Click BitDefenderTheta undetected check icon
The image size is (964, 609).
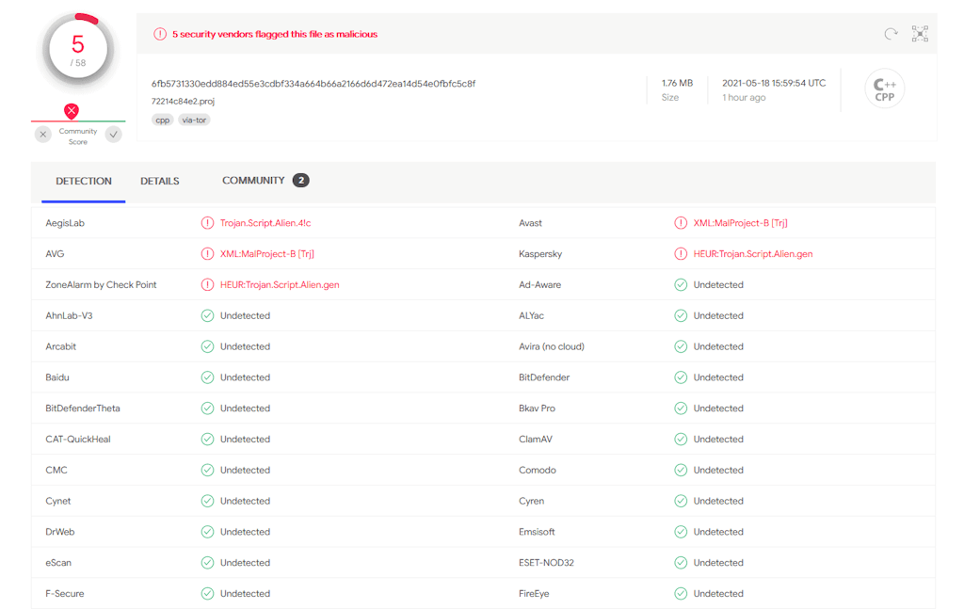point(207,409)
